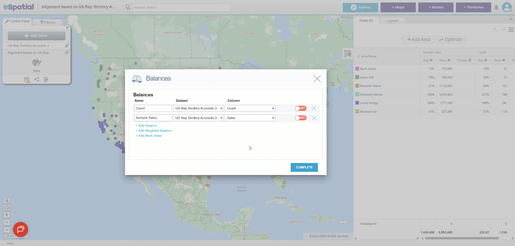Click the eSpatial logo
The image size is (515, 246).
pos(18,7)
